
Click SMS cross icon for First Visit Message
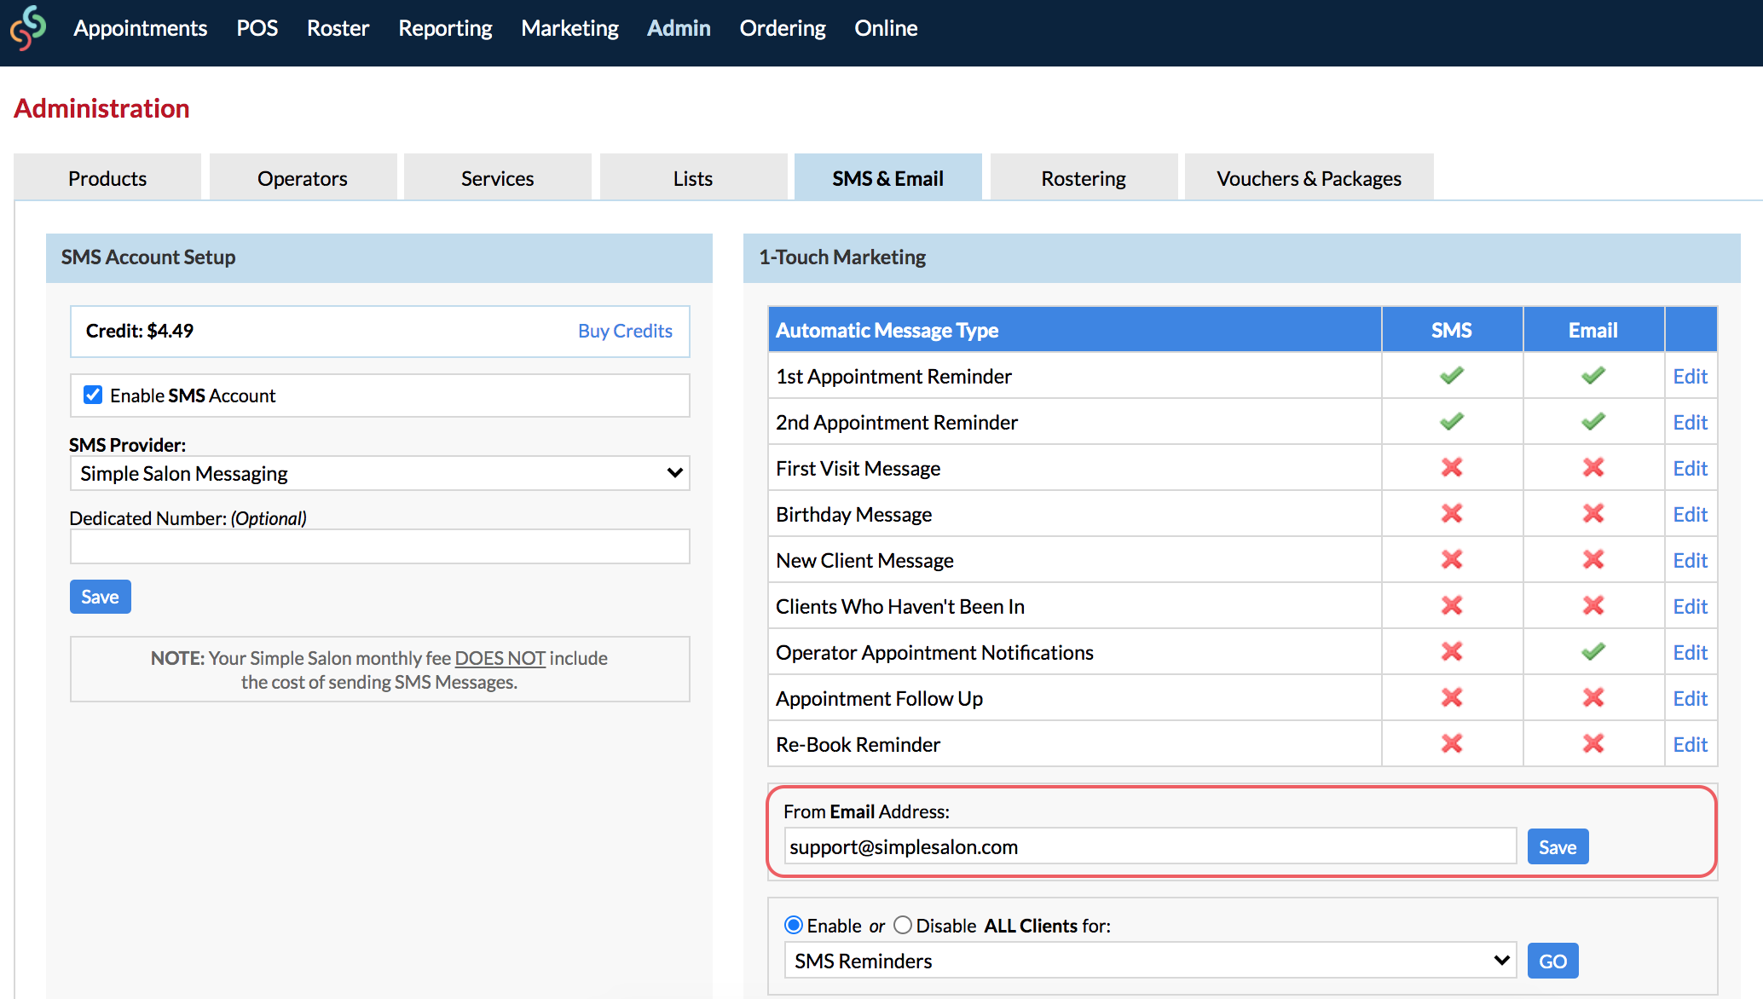pos(1452,468)
